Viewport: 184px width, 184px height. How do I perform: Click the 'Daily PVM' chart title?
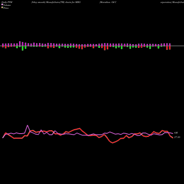tap(7, 2)
